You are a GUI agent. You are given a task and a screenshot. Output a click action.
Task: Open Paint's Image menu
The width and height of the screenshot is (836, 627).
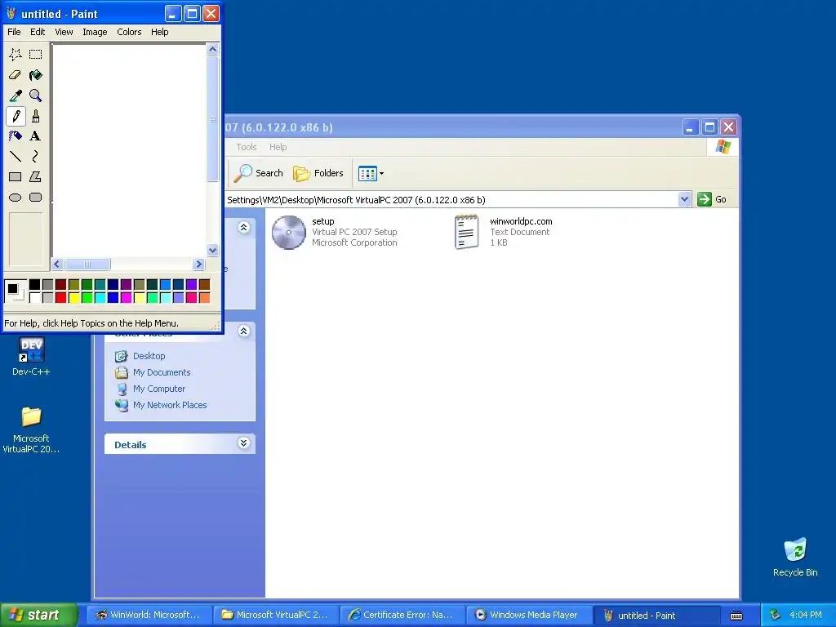click(95, 32)
